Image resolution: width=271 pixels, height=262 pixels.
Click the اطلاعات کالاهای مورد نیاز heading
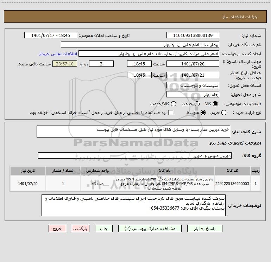click(x=235, y=143)
